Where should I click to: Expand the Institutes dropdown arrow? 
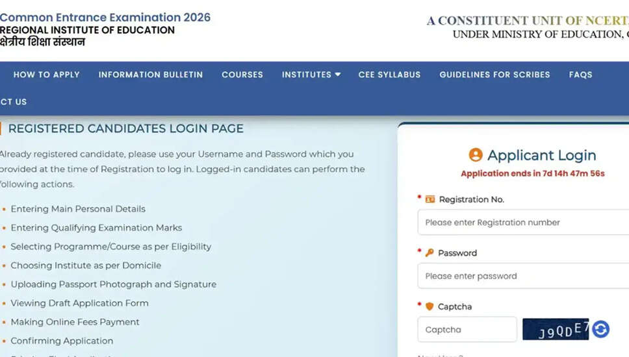(338, 75)
